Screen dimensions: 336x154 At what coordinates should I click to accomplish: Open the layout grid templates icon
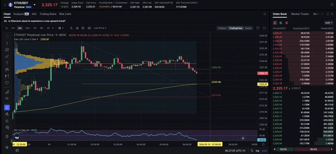(83, 28)
